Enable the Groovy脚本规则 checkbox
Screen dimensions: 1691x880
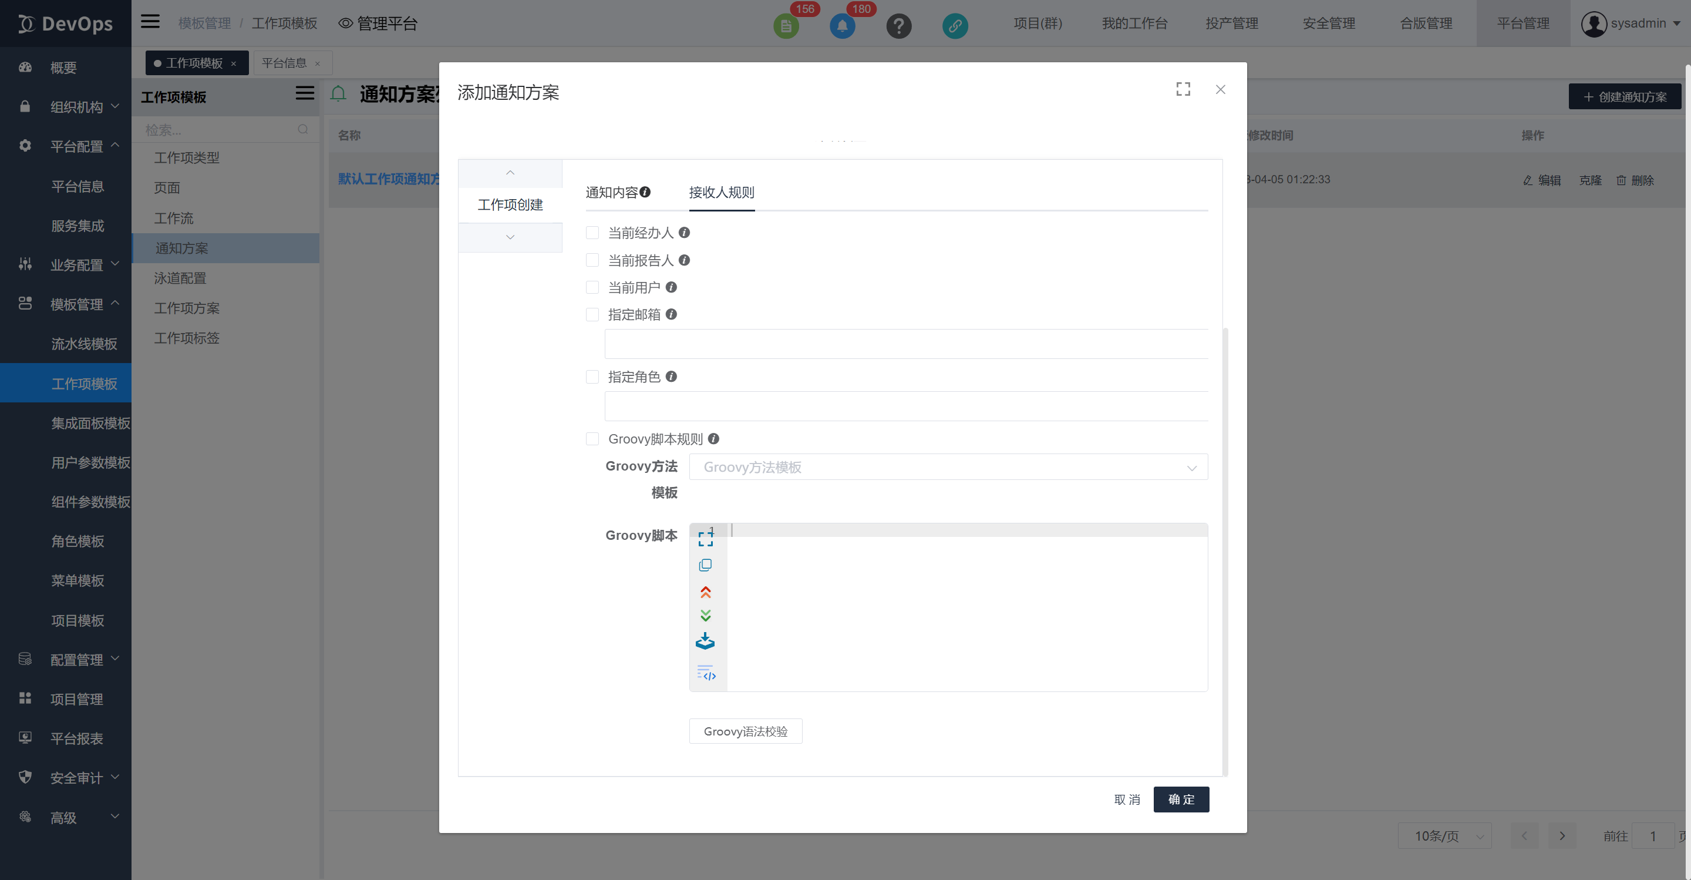[592, 438]
